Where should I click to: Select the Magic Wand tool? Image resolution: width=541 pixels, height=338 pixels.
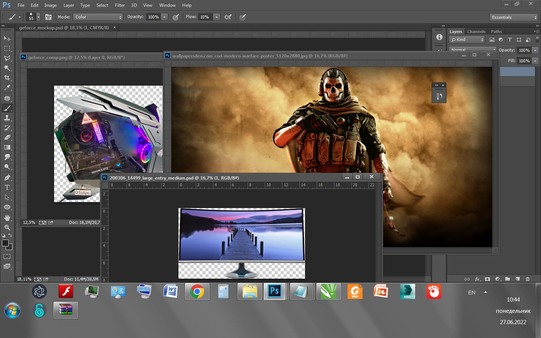coord(7,68)
